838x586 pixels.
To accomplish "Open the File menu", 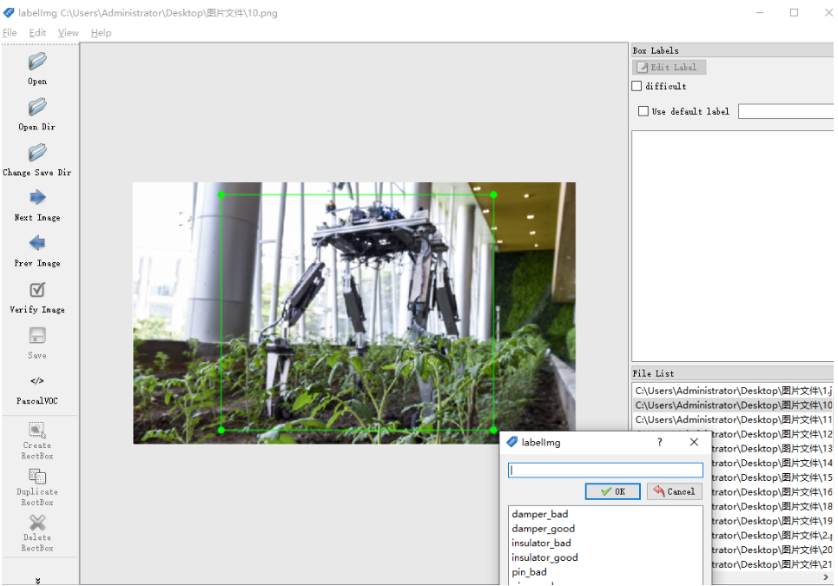I will tap(10, 33).
